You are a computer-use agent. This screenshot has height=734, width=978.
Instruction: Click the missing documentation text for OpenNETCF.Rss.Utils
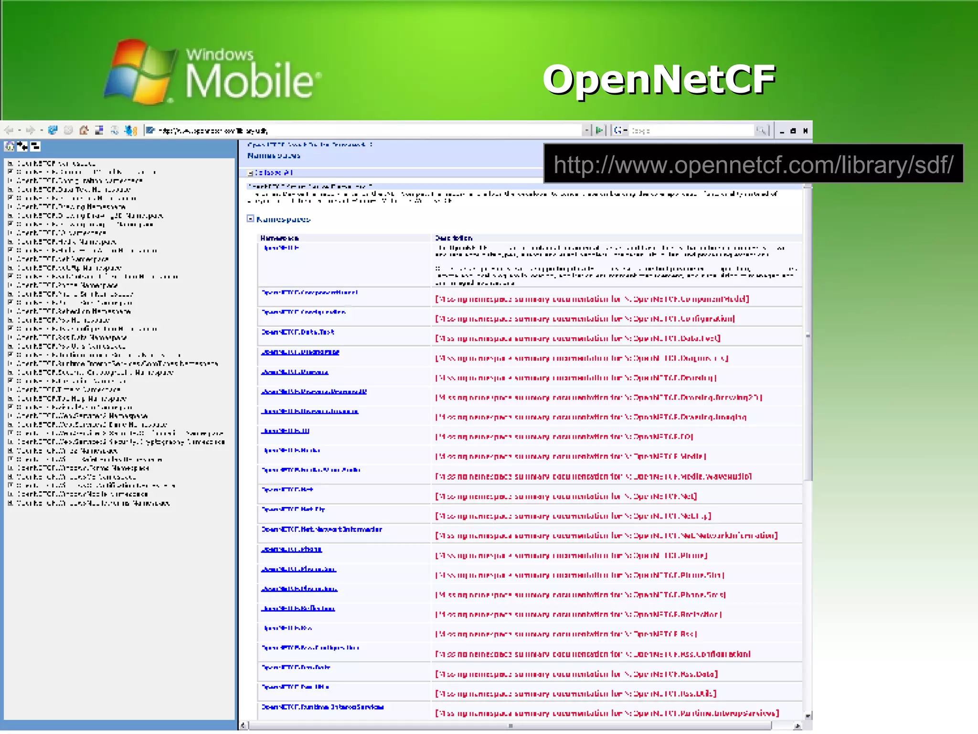click(x=575, y=693)
